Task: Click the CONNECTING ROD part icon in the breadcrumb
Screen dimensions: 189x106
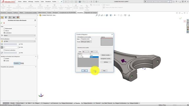Action: (x=40, y=15)
